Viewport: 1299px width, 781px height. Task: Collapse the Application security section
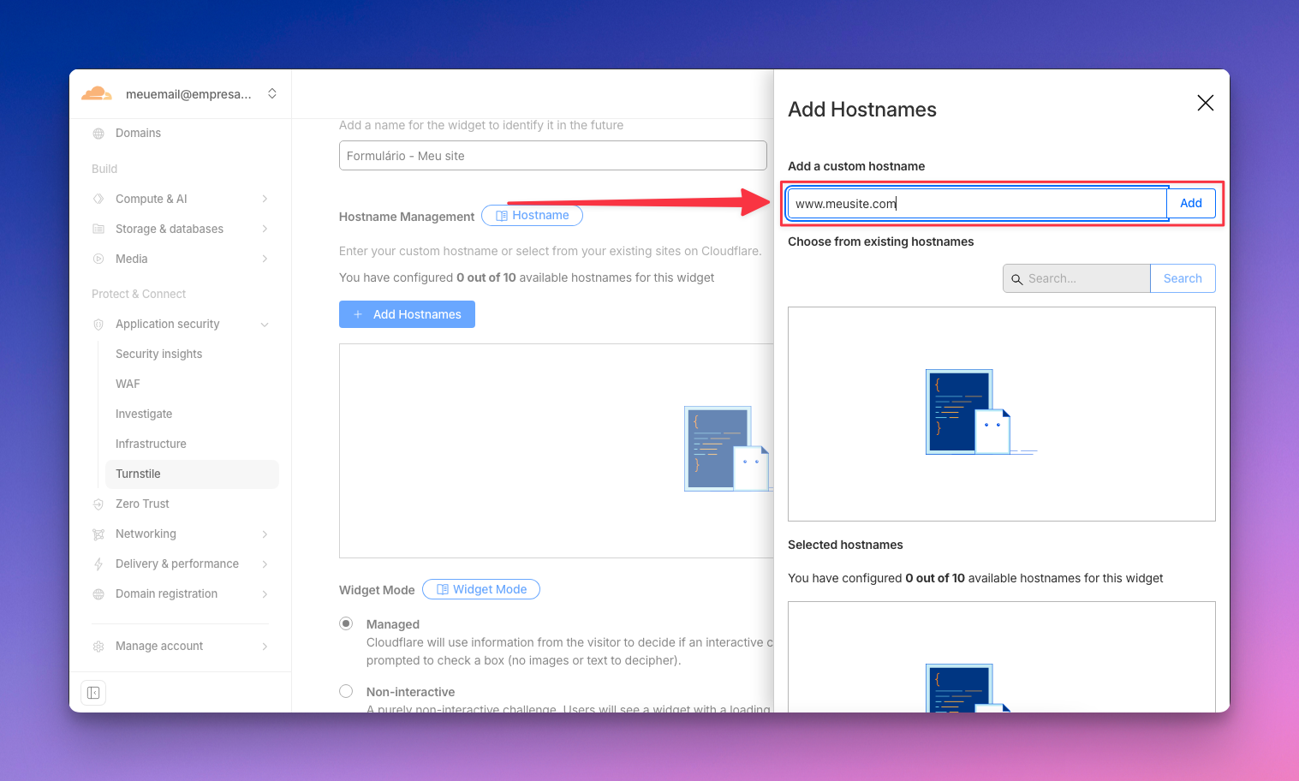(265, 325)
